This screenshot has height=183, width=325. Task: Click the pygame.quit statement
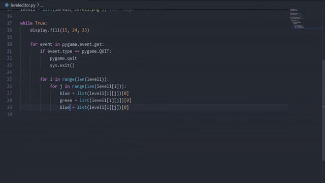click(x=63, y=58)
